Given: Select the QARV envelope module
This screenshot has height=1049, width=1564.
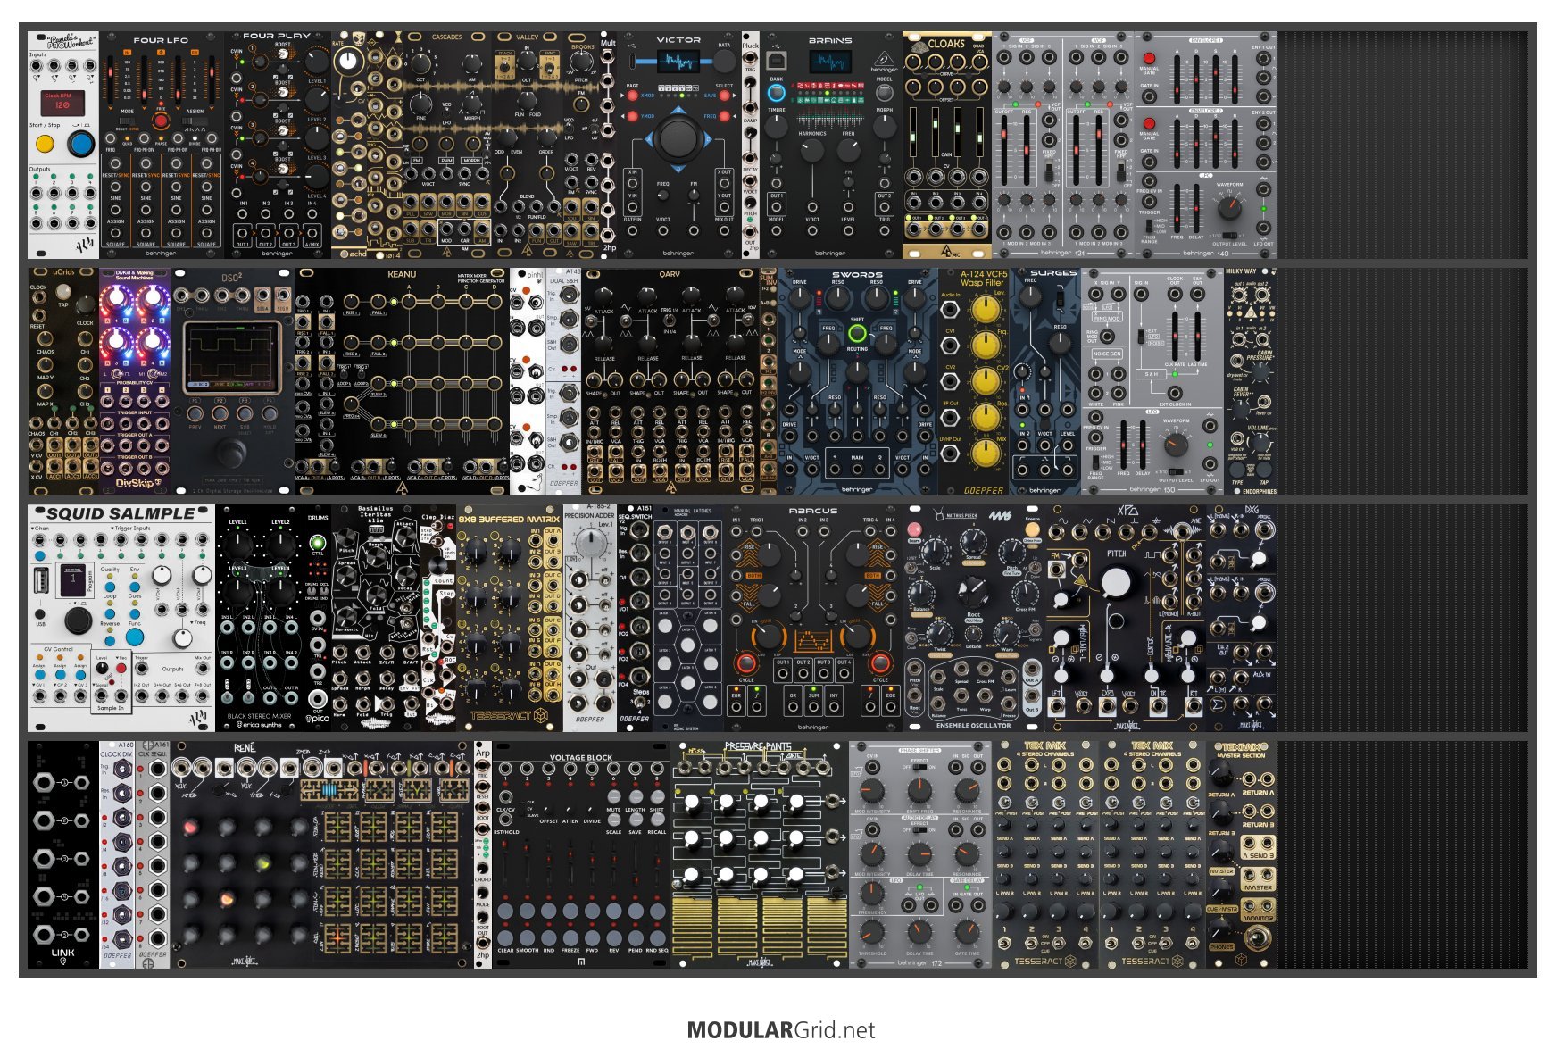Looking at the screenshot, I should 670,381.
